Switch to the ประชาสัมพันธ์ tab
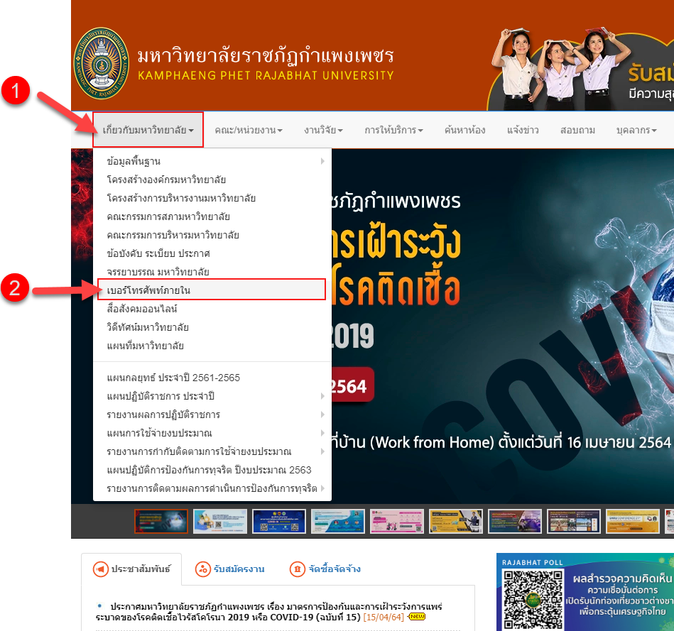Screen dimensions: 674x631 [131, 569]
